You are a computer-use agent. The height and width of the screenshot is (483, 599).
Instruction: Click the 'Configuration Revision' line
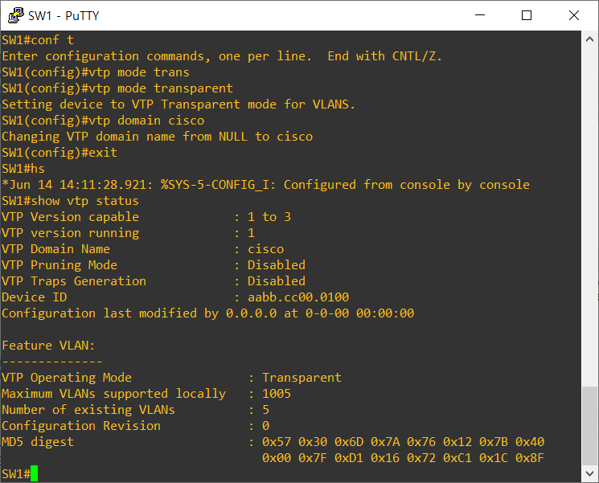(136, 426)
